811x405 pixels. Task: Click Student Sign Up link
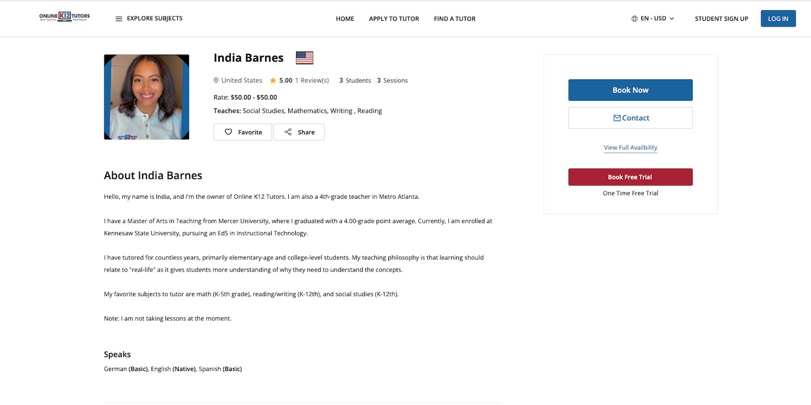(x=721, y=19)
